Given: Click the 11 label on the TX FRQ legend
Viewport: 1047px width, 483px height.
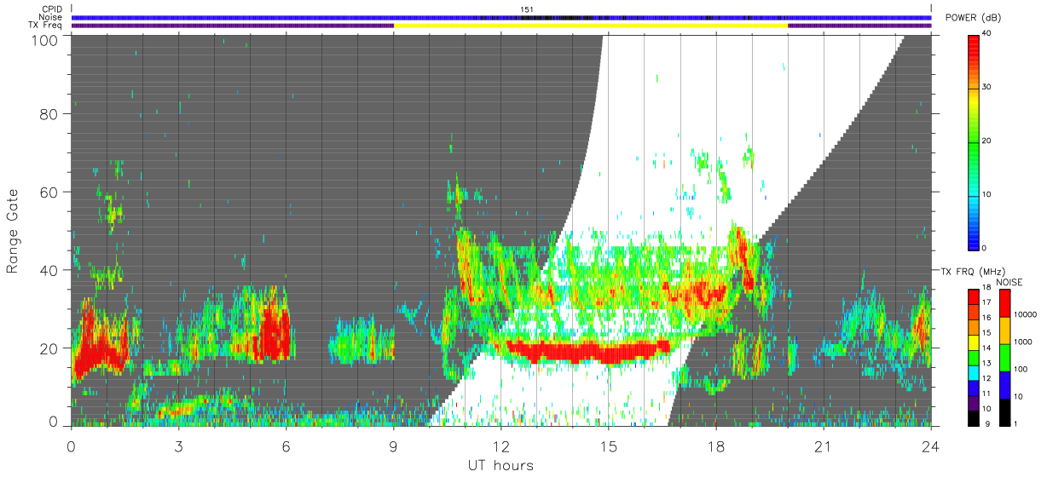Looking at the screenshot, I should (986, 394).
